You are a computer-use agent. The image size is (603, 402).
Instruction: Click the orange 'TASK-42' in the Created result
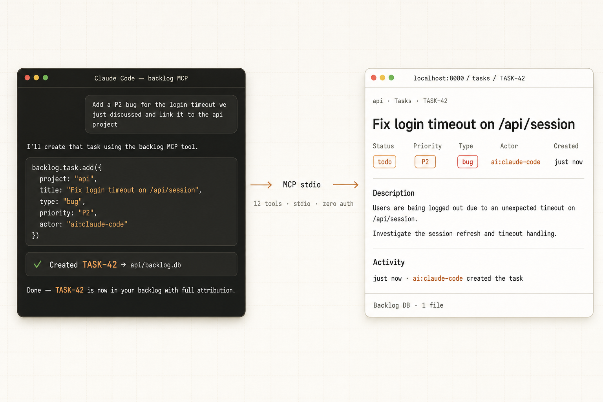coord(100,265)
